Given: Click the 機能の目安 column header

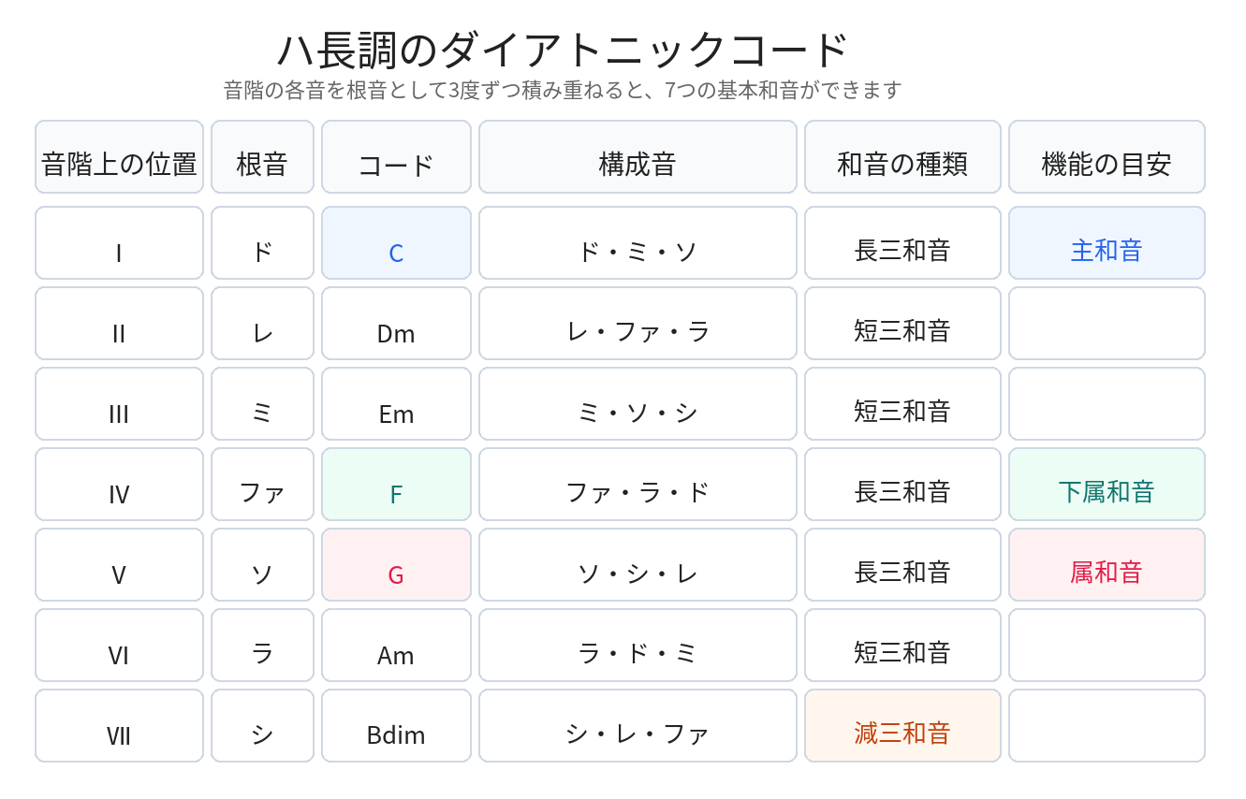Looking at the screenshot, I should [x=1107, y=157].
